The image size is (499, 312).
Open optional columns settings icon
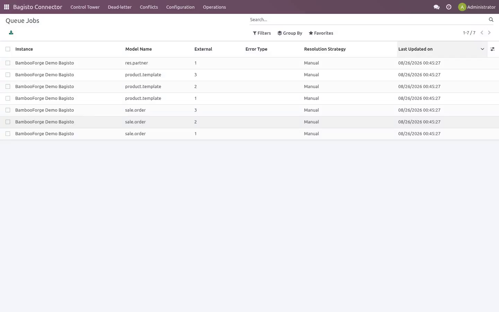click(x=492, y=49)
